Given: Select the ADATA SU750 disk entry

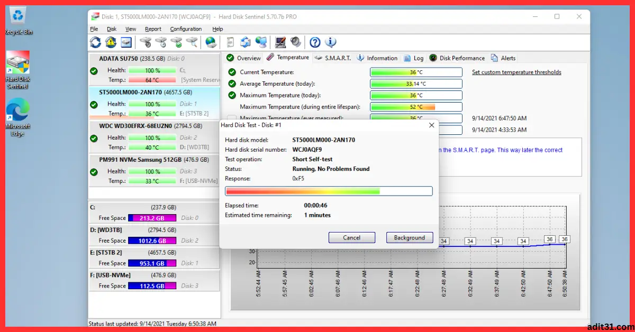Looking at the screenshot, I should (x=154, y=69).
